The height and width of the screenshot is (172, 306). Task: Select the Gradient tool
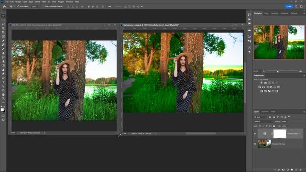pyautogui.click(x=3, y=65)
